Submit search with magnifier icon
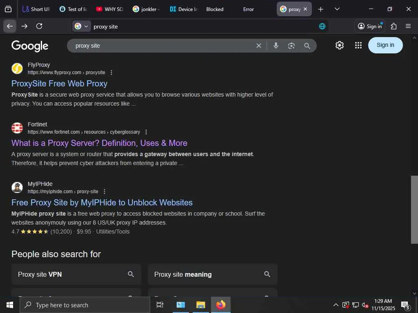This screenshot has height=313, width=418. click(x=307, y=46)
